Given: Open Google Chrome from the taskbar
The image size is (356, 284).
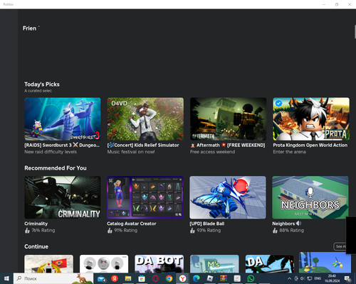Looking at the screenshot, I should click(x=169, y=278).
